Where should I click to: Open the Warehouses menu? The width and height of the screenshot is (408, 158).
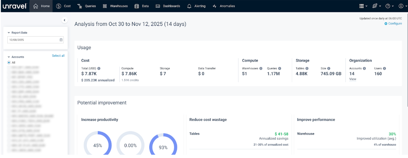116,6
